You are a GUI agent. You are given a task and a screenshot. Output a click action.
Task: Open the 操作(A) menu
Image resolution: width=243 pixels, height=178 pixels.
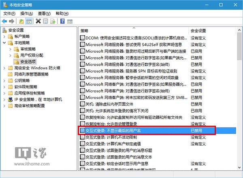[27, 13]
